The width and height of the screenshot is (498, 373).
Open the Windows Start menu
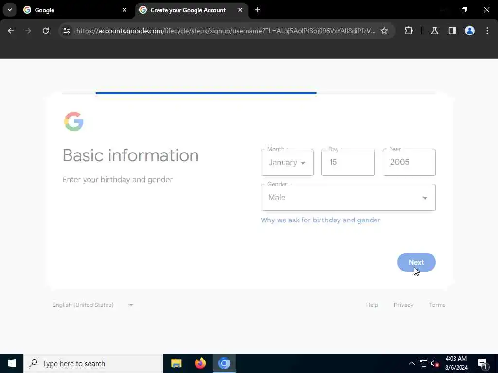pyautogui.click(x=12, y=363)
